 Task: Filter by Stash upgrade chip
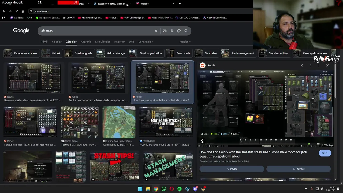79,53
